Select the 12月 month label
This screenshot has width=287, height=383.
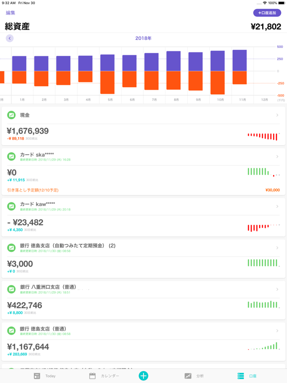click(x=265, y=100)
